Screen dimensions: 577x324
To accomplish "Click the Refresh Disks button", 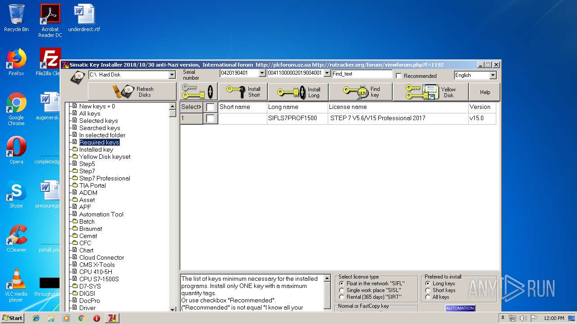I will (x=132, y=91).
